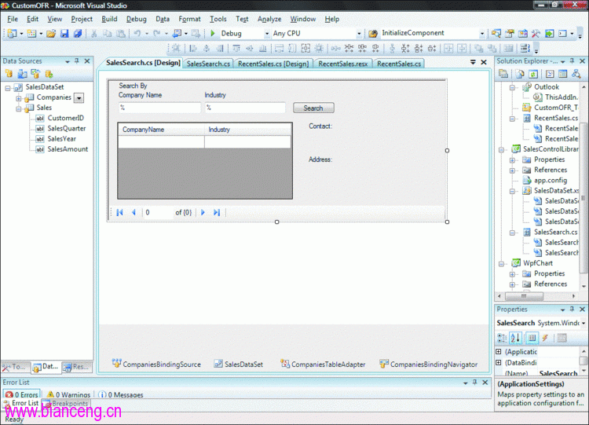Image resolution: width=589 pixels, height=425 pixels.
Task: Select CompaniesBindingNavigator component in tray
Action: (429, 365)
